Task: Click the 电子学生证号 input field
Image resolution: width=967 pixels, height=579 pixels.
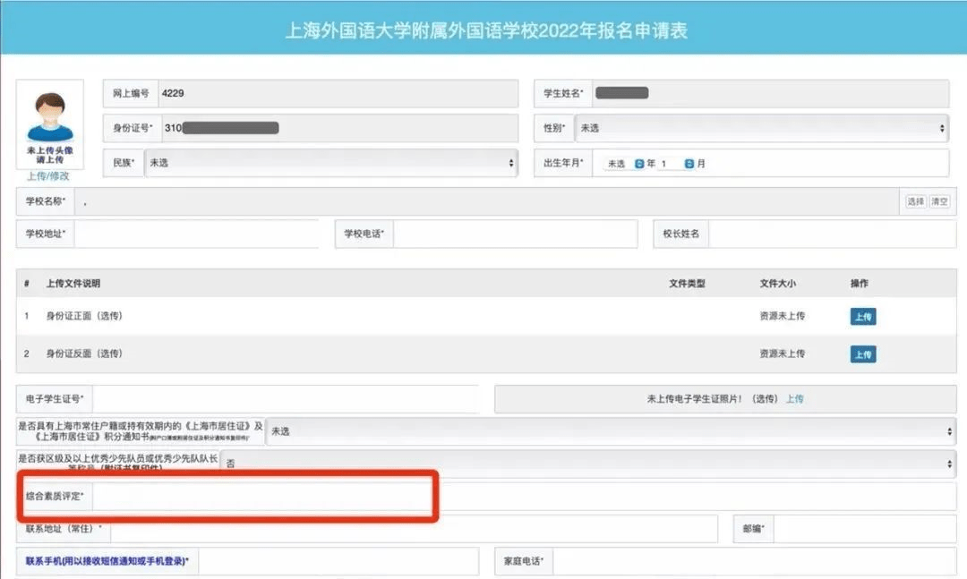Action: point(285,399)
